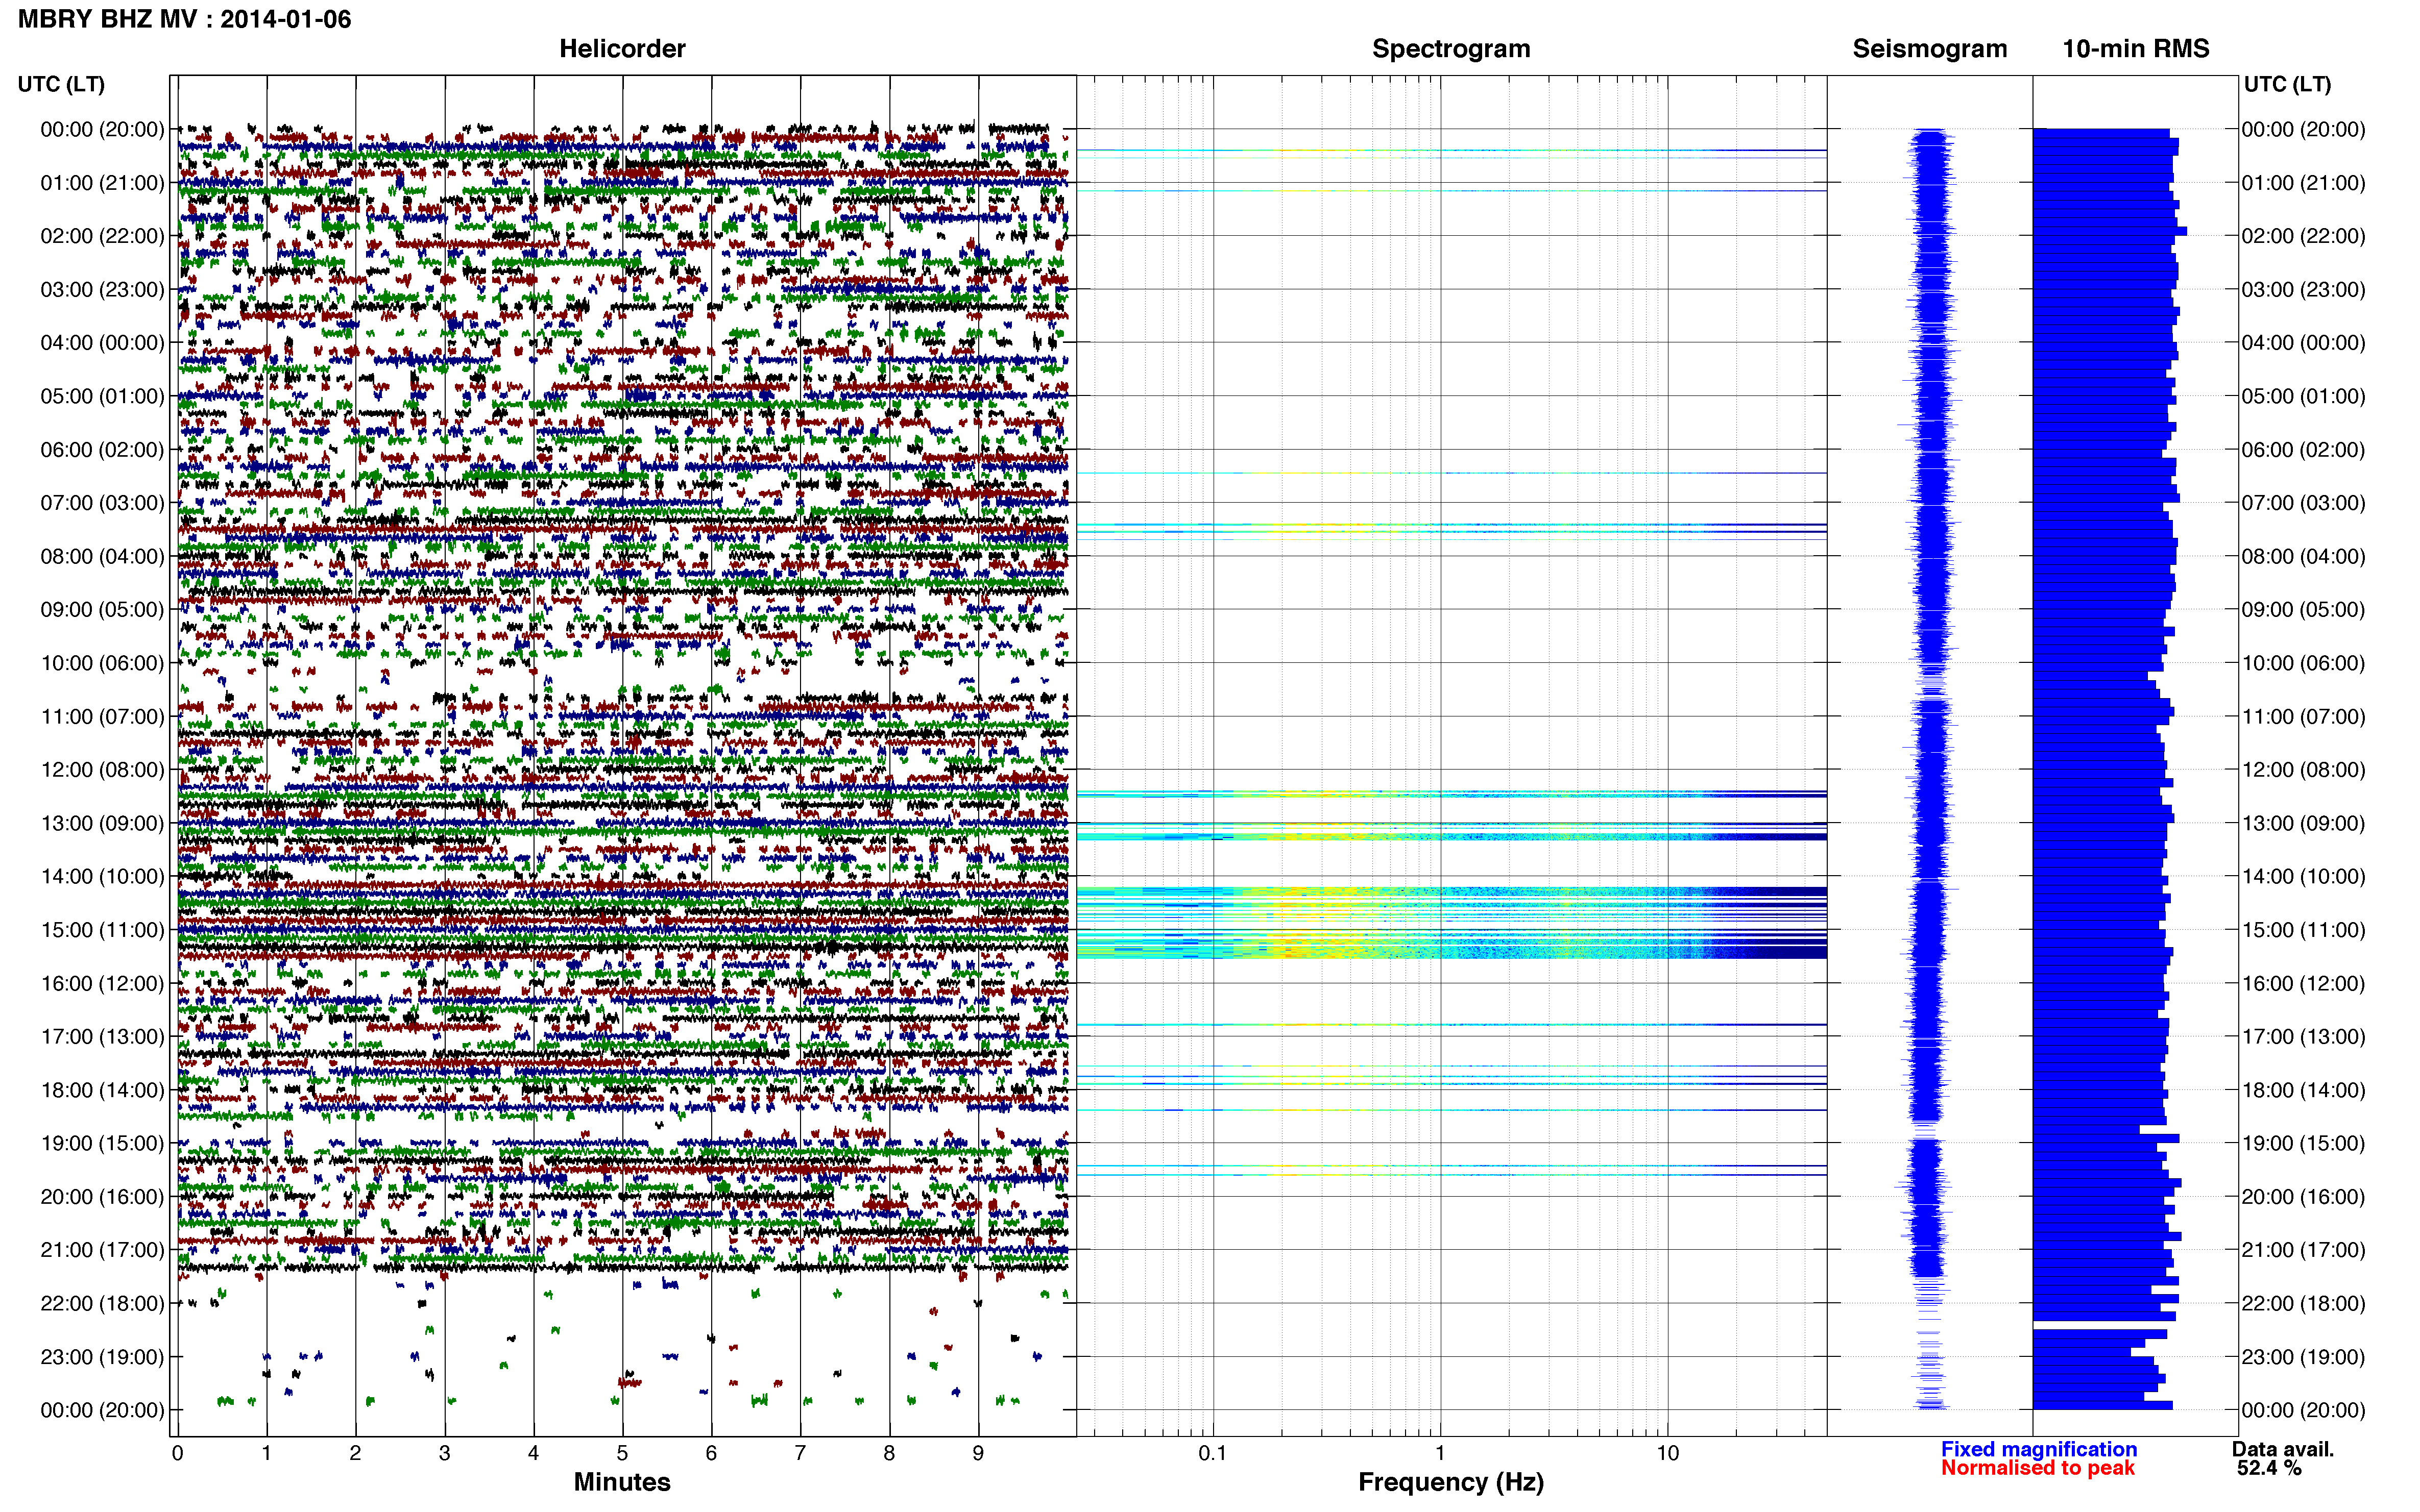Click the helicorder minute tick '9'
Screen dimensions: 2420x1512
point(978,1453)
